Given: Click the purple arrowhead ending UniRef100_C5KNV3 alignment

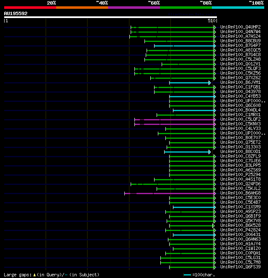Looking at the screenshot, I should [215, 124].
